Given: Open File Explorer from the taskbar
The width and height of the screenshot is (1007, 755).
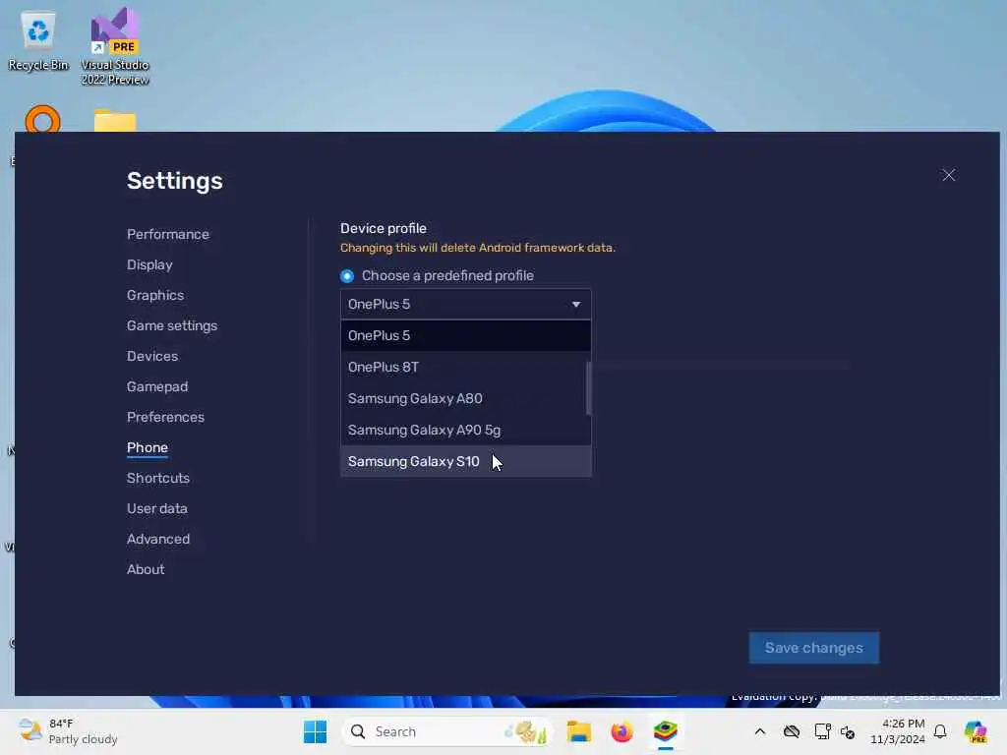Looking at the screenshot, I should point(578,731).
